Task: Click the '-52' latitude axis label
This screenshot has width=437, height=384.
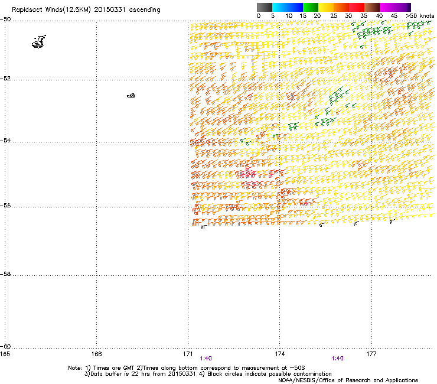Action: 5,79
